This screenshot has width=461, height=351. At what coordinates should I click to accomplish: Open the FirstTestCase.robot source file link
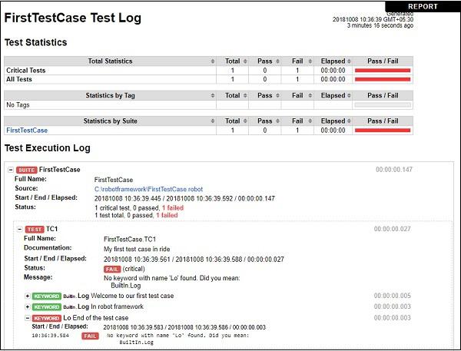click(x=148, y=189)
